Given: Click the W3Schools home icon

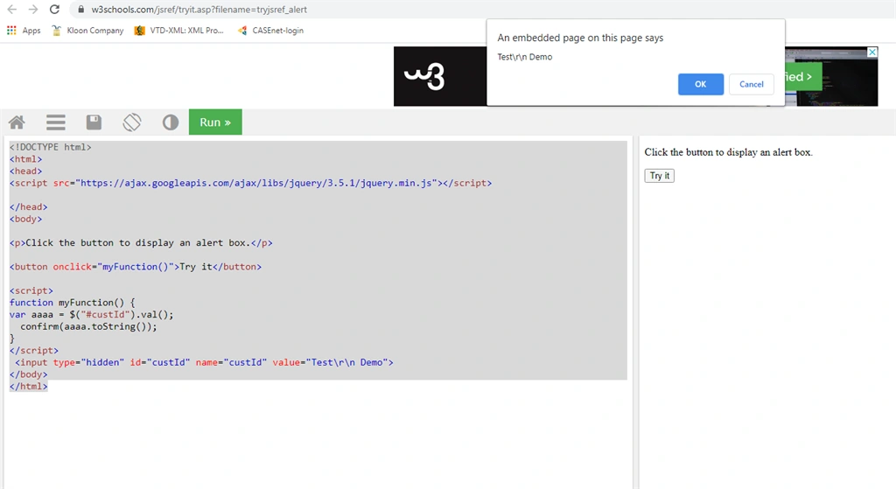Looking at the screenshot, I should [17, 122].
